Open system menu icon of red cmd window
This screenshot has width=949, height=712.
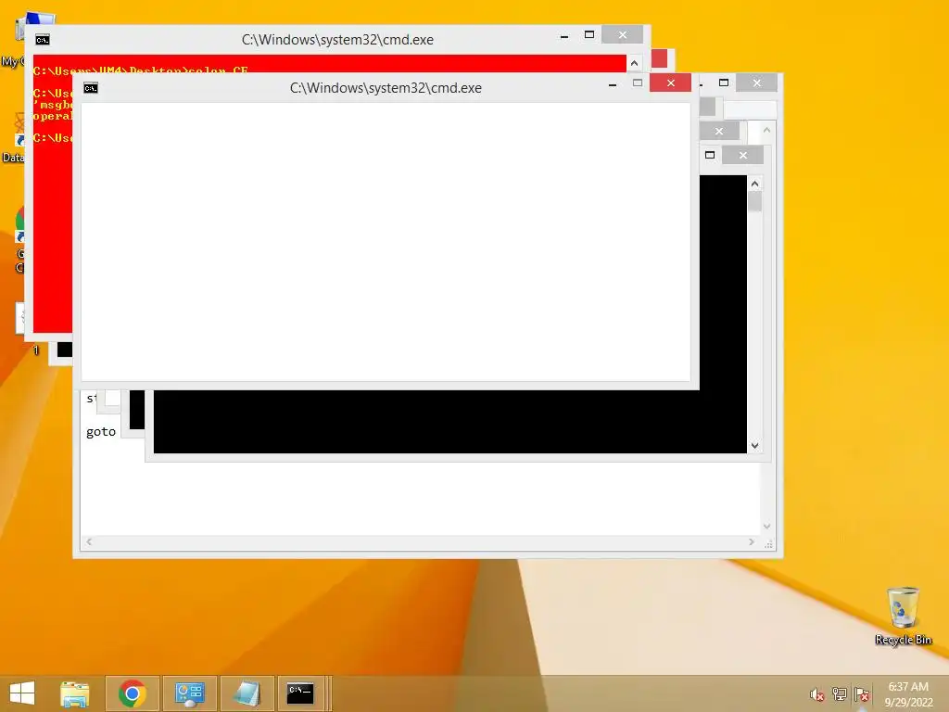(x=43, y=40)
